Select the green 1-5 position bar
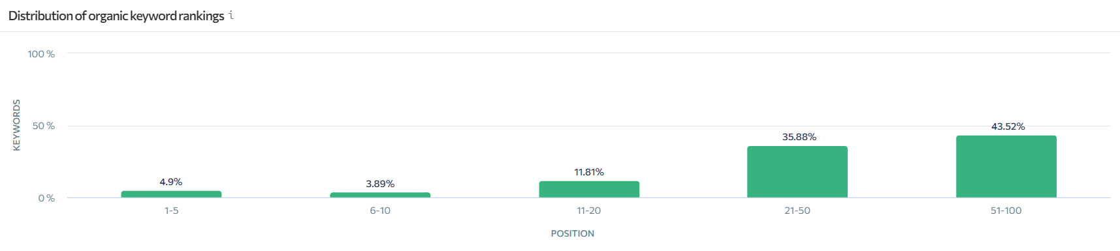 [x=171, y=194]
